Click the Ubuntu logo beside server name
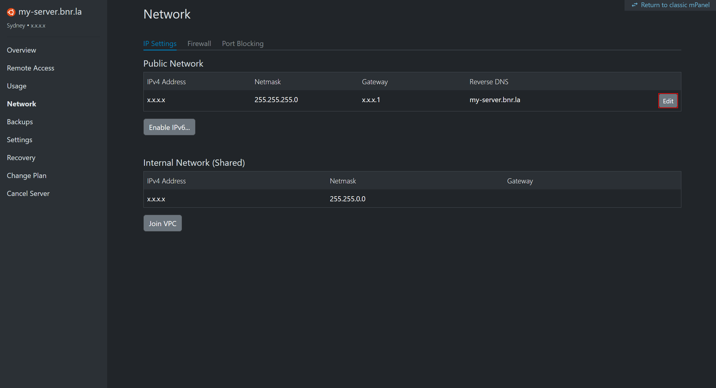Viewport: 716px width, 388px height. 11,12
